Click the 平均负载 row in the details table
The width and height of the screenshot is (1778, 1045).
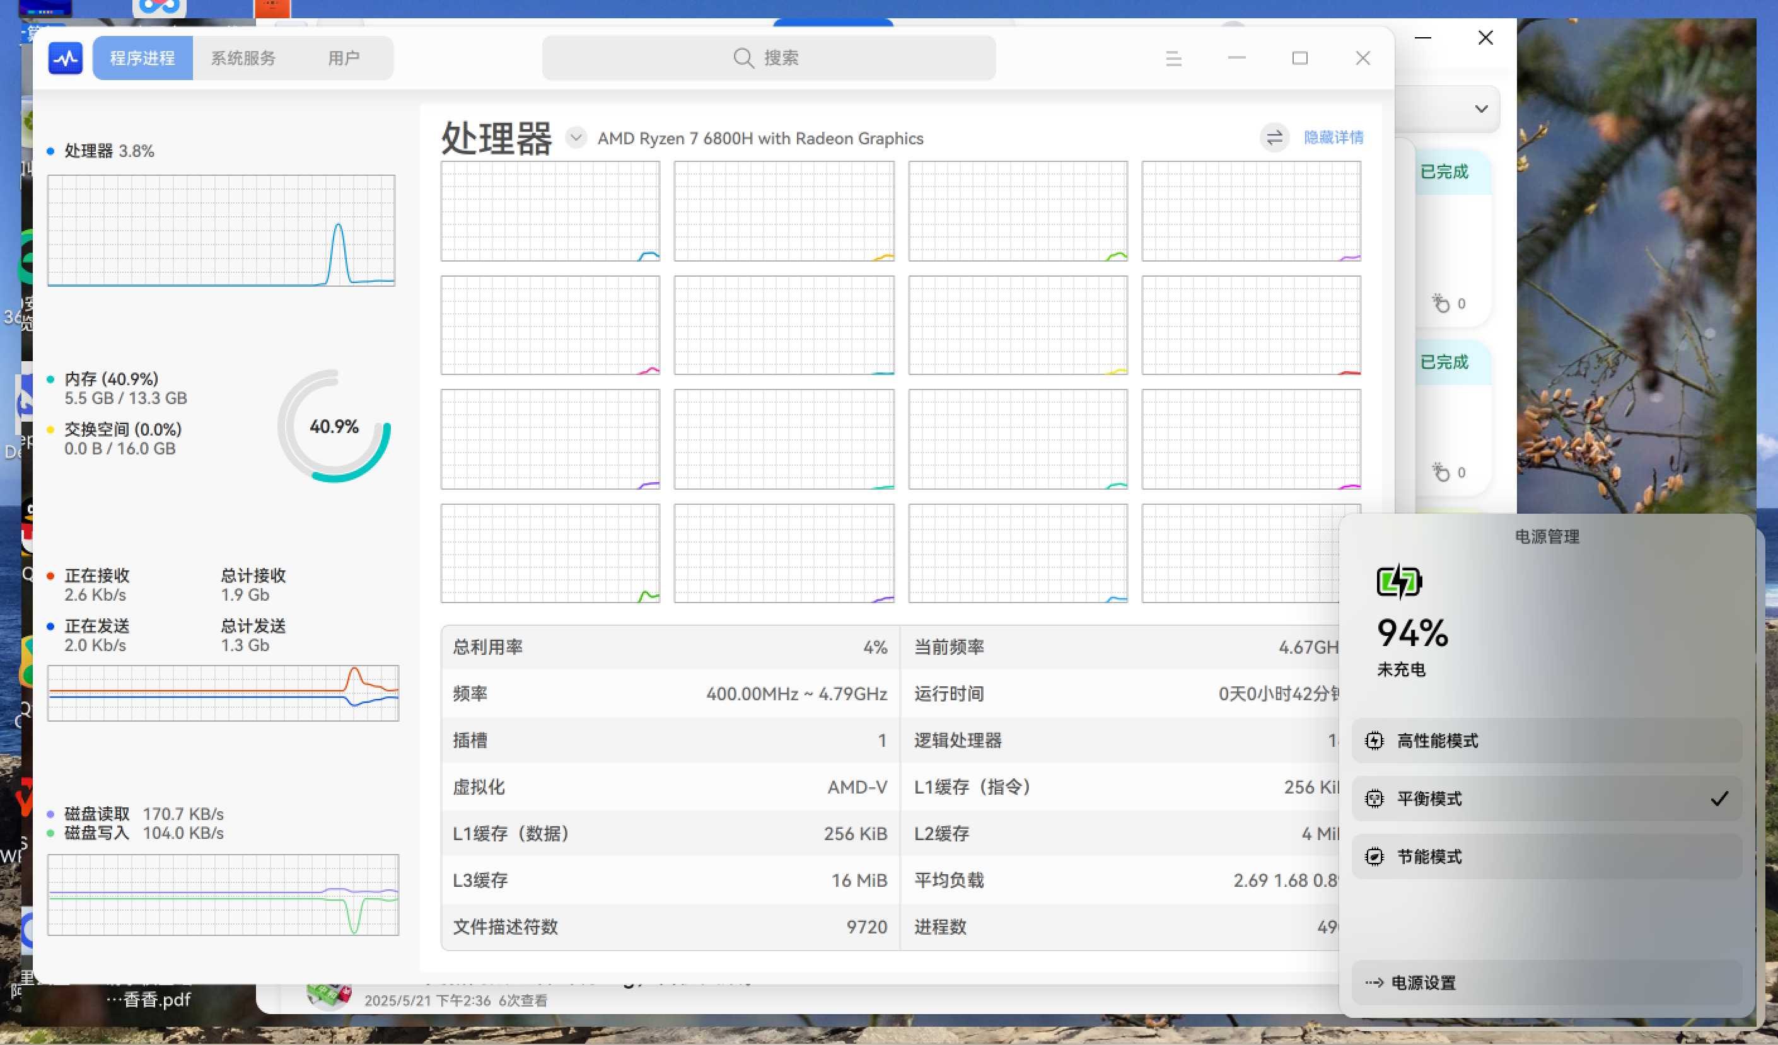tap(1120, 879)
